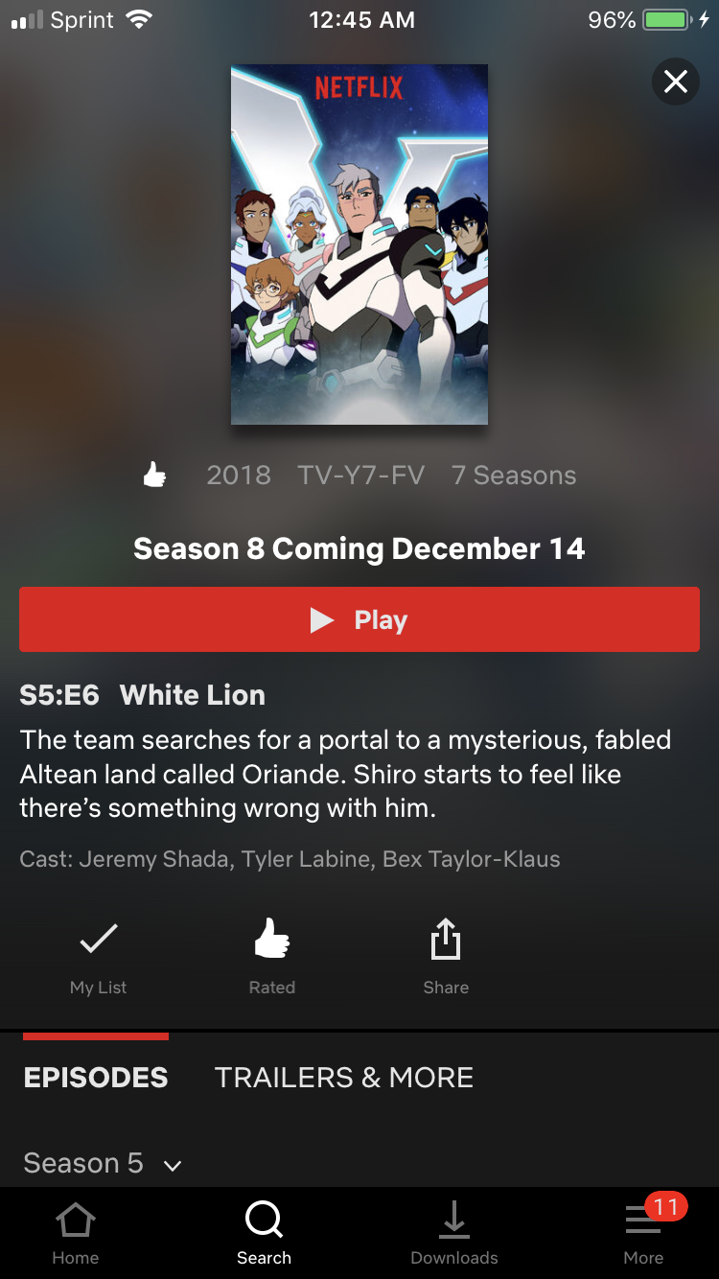This screenshot has width=719, height=1279.
Task: Tap the White Lion episode title
Action: (x=192, y=695)
